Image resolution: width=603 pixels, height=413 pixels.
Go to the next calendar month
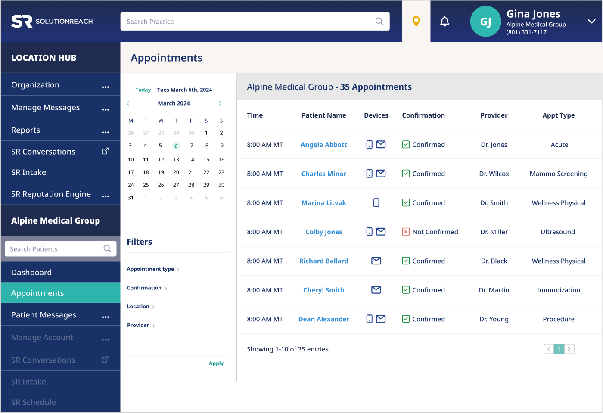(x=220, y=103)
